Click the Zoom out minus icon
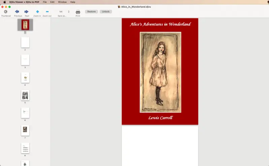 [x=47, y=12]
